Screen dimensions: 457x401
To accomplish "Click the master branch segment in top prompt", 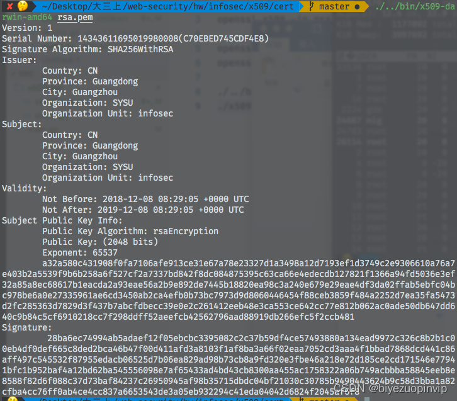I will coord(334,6).
